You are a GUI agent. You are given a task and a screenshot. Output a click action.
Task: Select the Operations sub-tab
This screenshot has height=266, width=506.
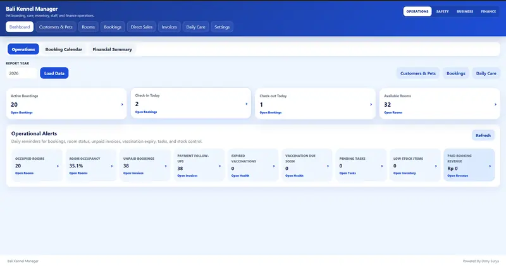coord(23,49)
